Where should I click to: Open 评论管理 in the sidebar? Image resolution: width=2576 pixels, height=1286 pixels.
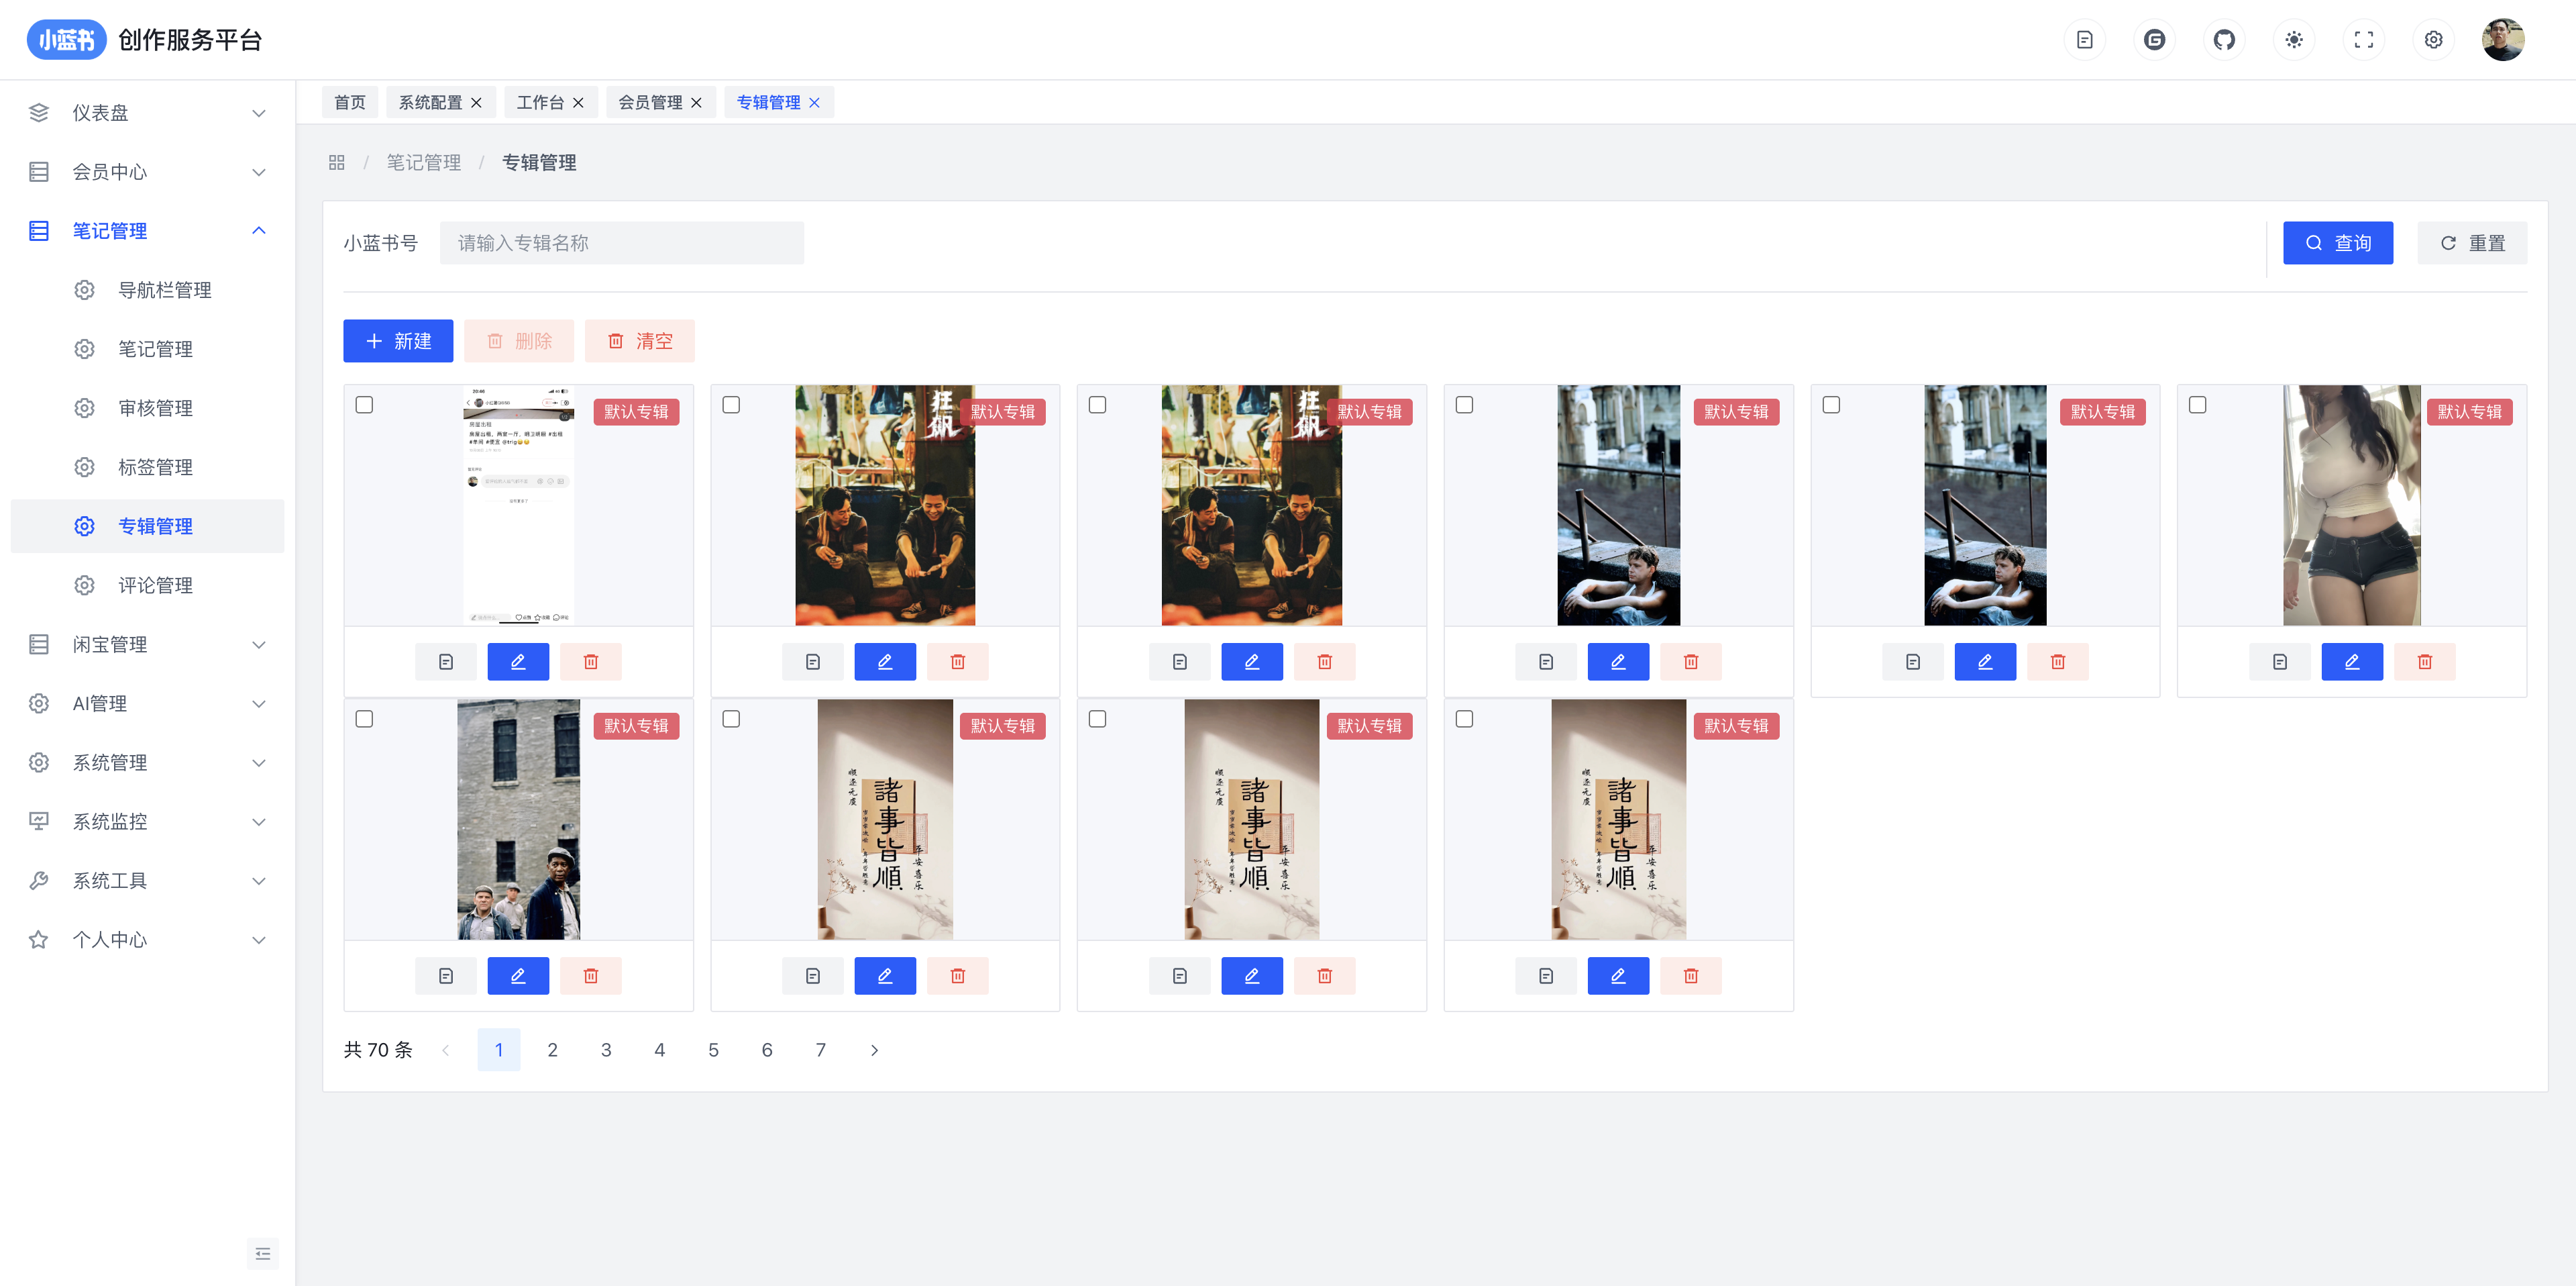[x=155, y=585]
